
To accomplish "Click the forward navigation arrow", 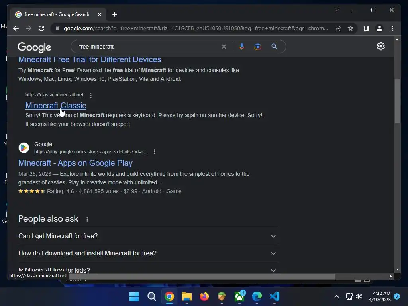I will coord(29,28).
